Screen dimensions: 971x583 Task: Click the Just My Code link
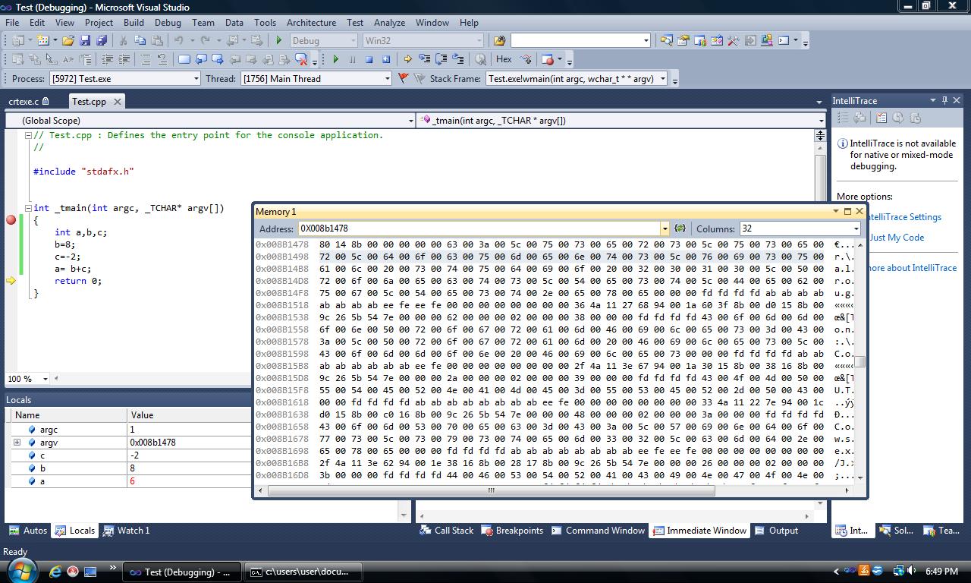pos(896,238)
